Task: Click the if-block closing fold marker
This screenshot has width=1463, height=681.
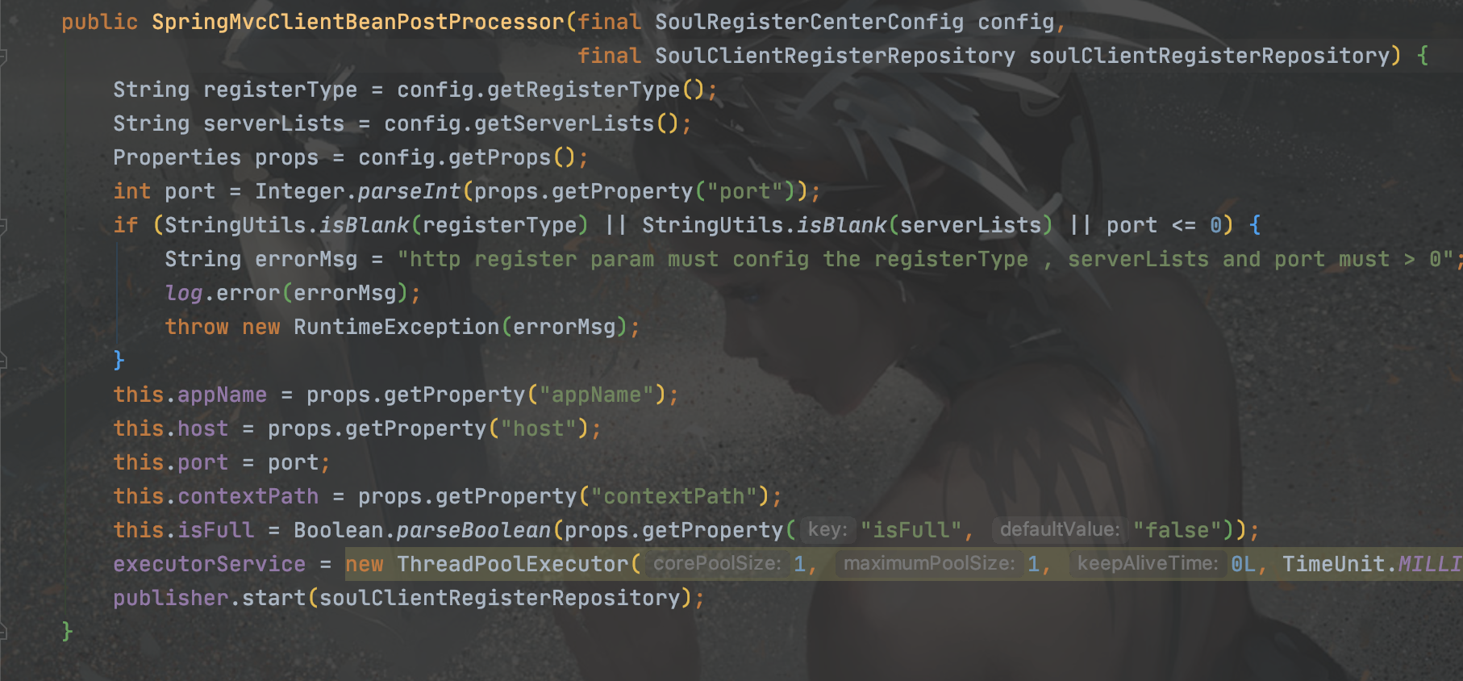Action: pyautogui.click(x=3, y=360)
